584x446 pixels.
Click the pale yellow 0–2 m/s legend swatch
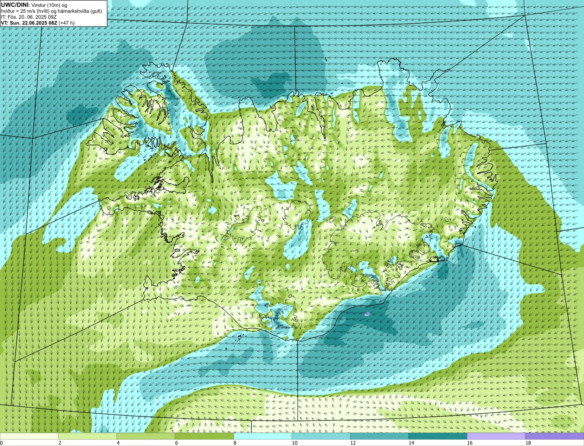(29, 436)
